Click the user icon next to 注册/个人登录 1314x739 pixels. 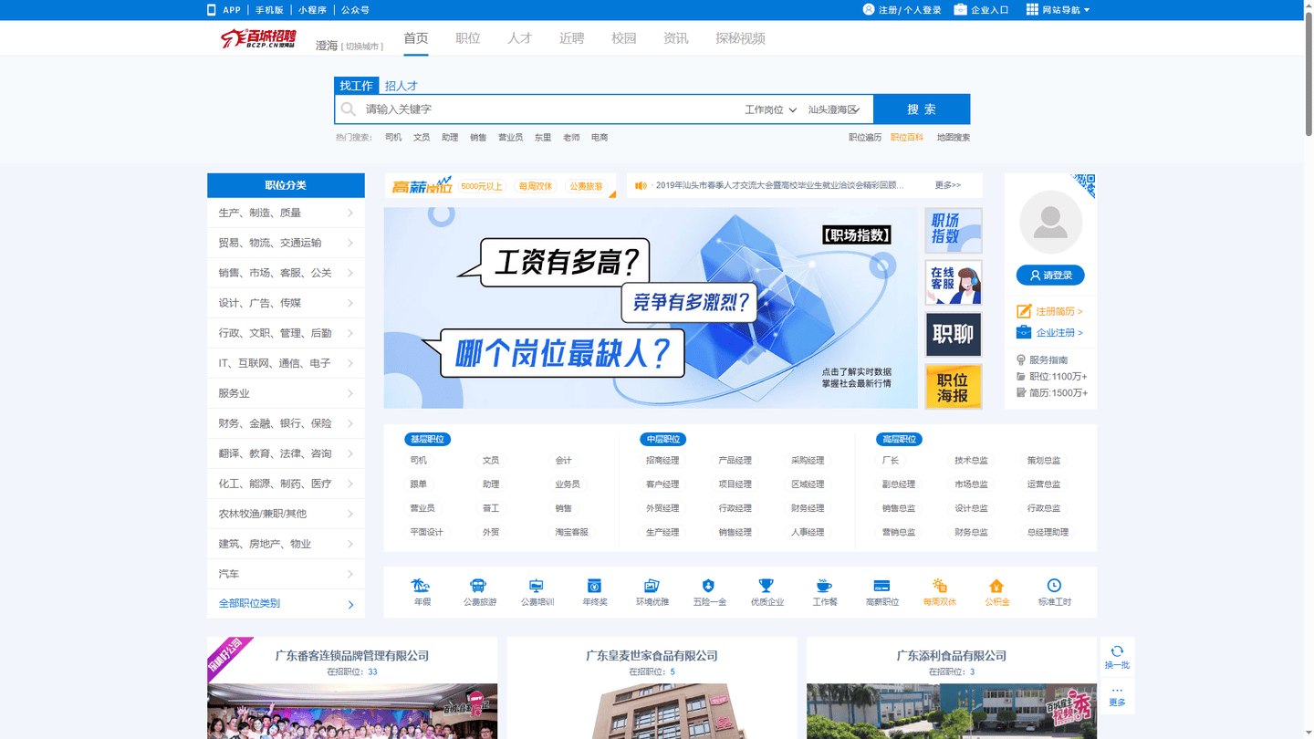click(x=868, y=9)
